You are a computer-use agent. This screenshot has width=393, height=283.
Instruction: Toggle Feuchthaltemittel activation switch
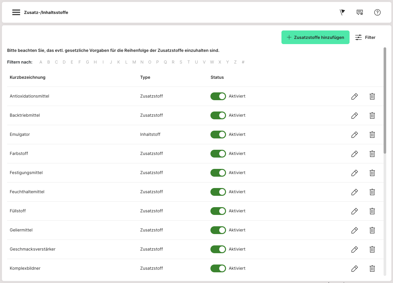[218, 192]
